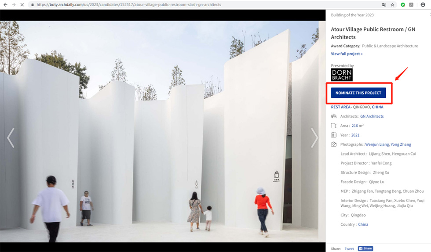Click the site lock security icon
This screenshot has height=252, width=431.
tap(33, 4)
